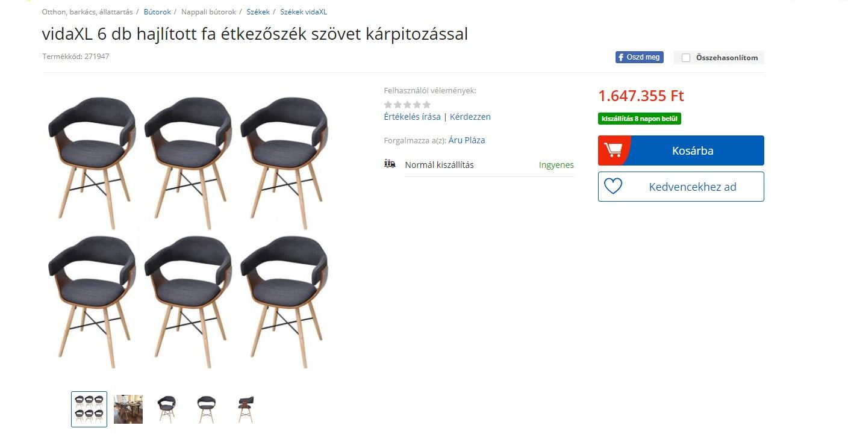This screenshot has width=848, height=440.
Task: Click the main six-chairs product image
Action: coord(188,232)
